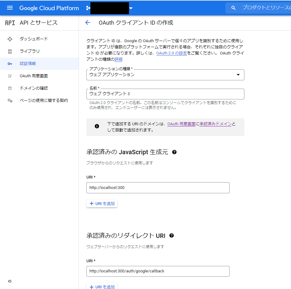This screenshot has width=291, height=289.
Task: Click the auth/google/callback URI input field
Action: click(x=158, y=271)
